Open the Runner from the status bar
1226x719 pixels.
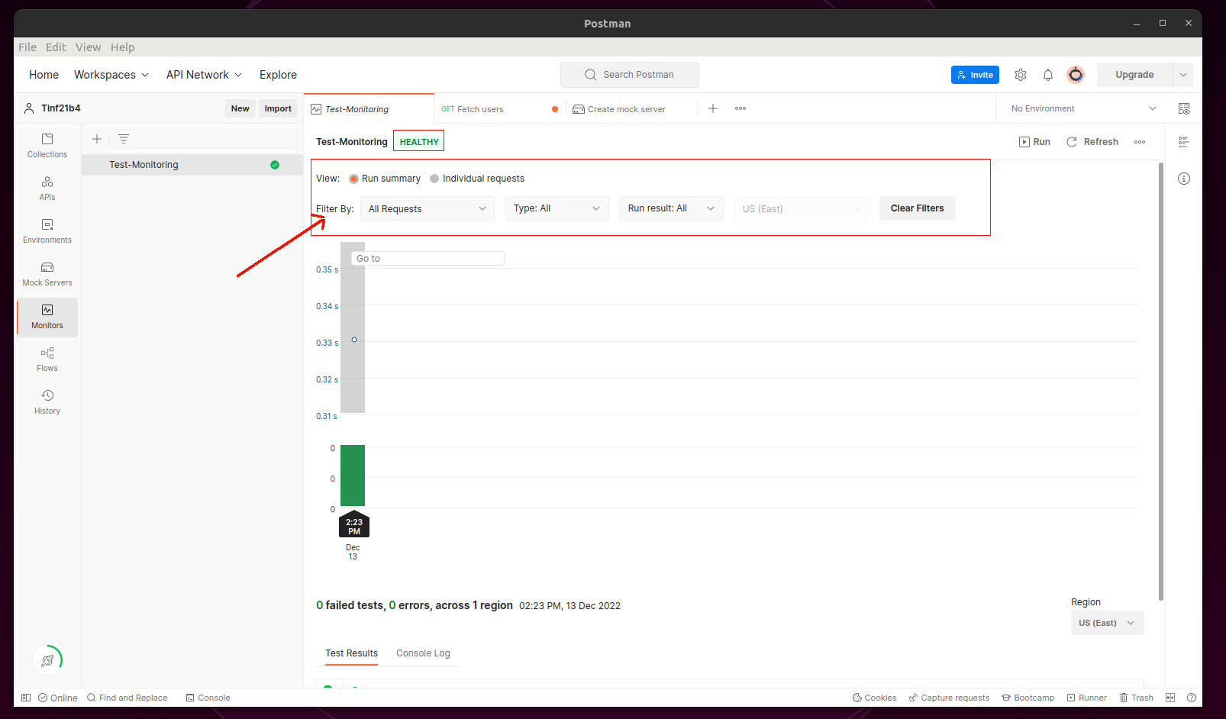[1087, 697]
